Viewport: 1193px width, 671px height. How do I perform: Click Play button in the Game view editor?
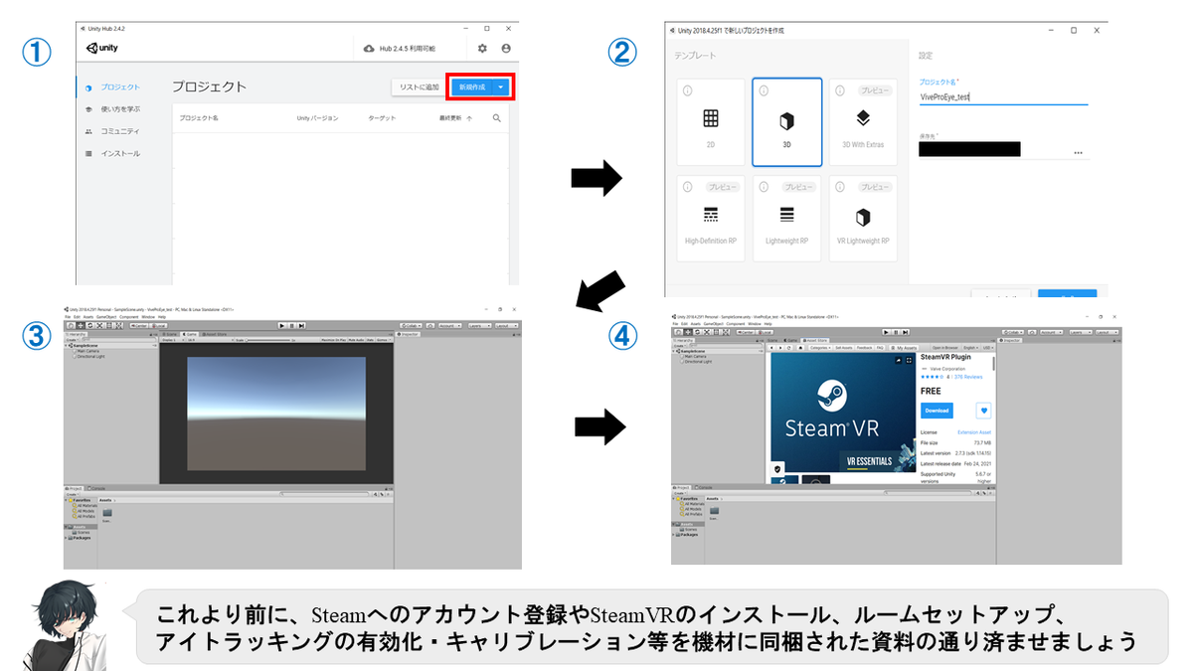click(x=281, y=326)
